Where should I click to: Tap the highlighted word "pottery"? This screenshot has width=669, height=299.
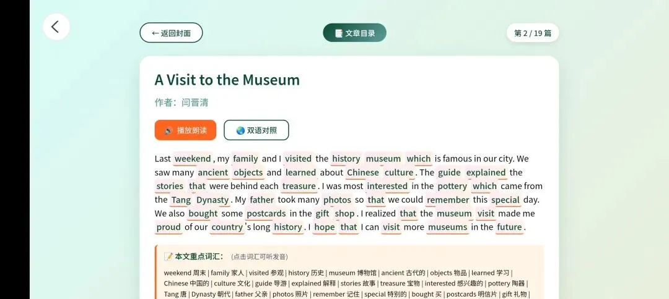pos(452,186)
